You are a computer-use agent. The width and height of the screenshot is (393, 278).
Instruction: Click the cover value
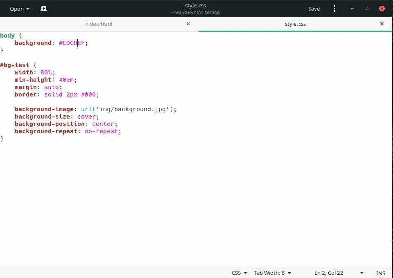[x=86, y=117]
